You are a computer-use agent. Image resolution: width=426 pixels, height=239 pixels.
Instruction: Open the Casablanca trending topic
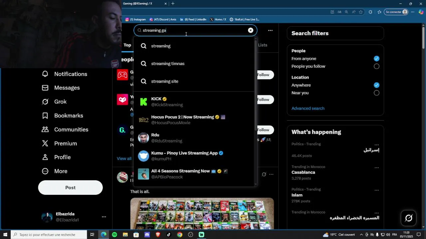click(303, 172)
